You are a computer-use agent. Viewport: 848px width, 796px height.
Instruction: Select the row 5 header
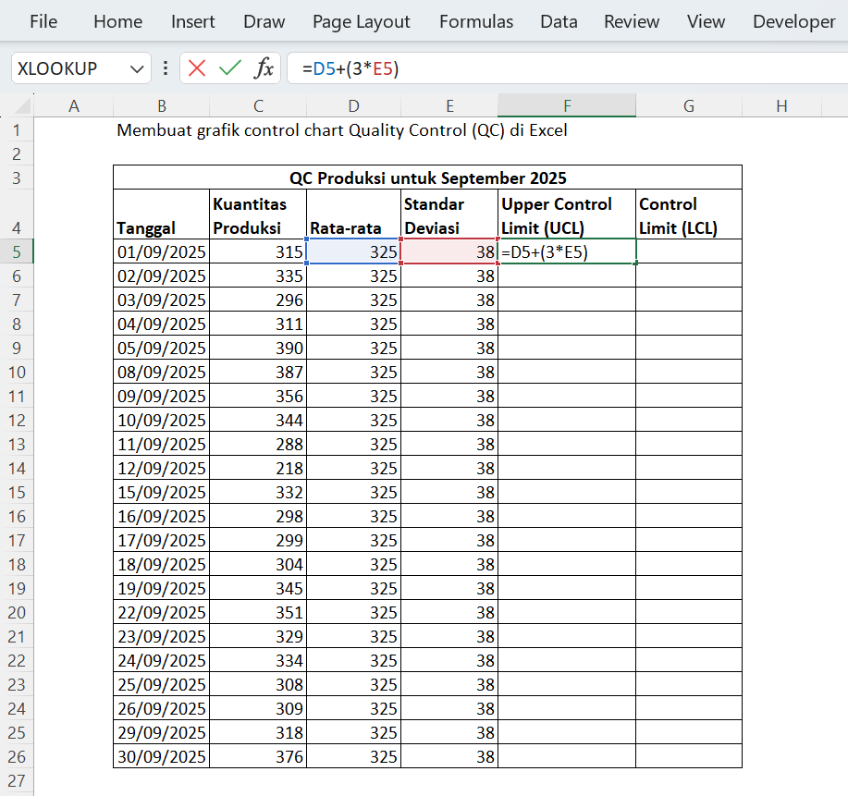[17, 251]
